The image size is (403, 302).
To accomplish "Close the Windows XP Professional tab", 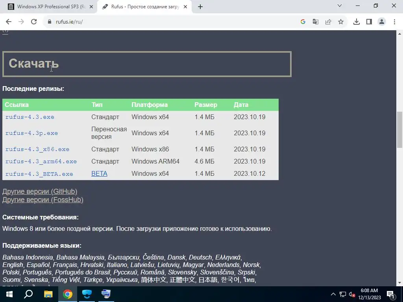I will 91,7.
